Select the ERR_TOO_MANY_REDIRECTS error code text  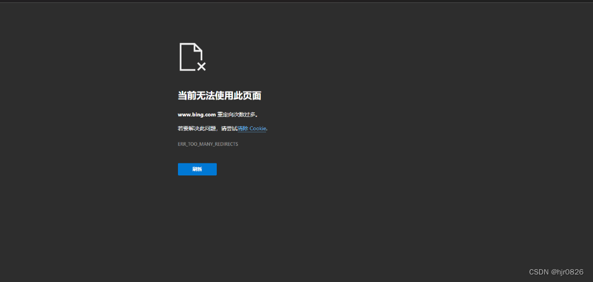click(208, 144)
